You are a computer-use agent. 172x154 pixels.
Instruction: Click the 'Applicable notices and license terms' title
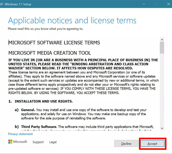[72, 21]
